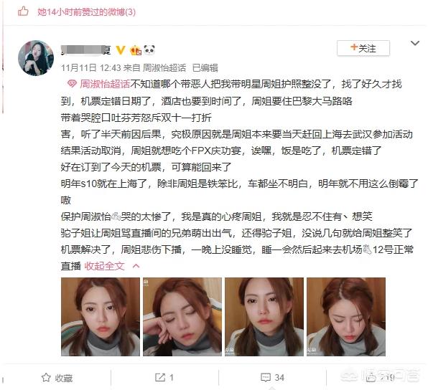Expand the post options chevron menu
428x390 pixels.
tap(415, 43)
